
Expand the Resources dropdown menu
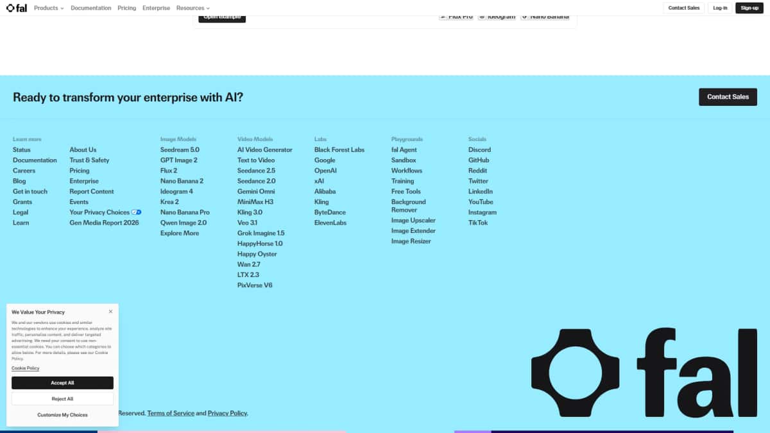193,8
